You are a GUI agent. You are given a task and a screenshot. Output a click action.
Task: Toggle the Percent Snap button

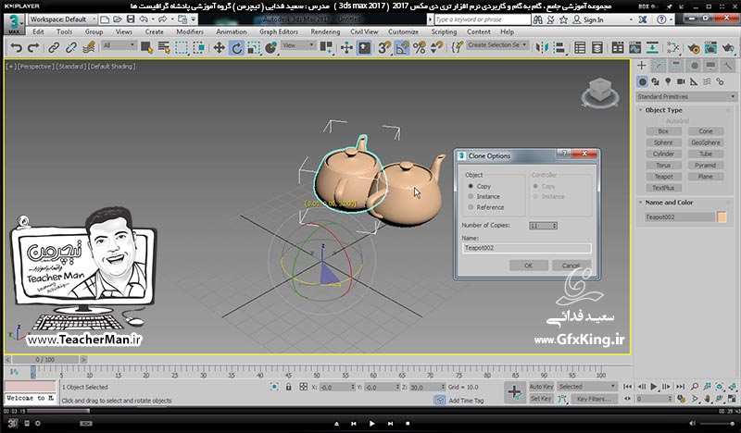(x=420, y=48)
